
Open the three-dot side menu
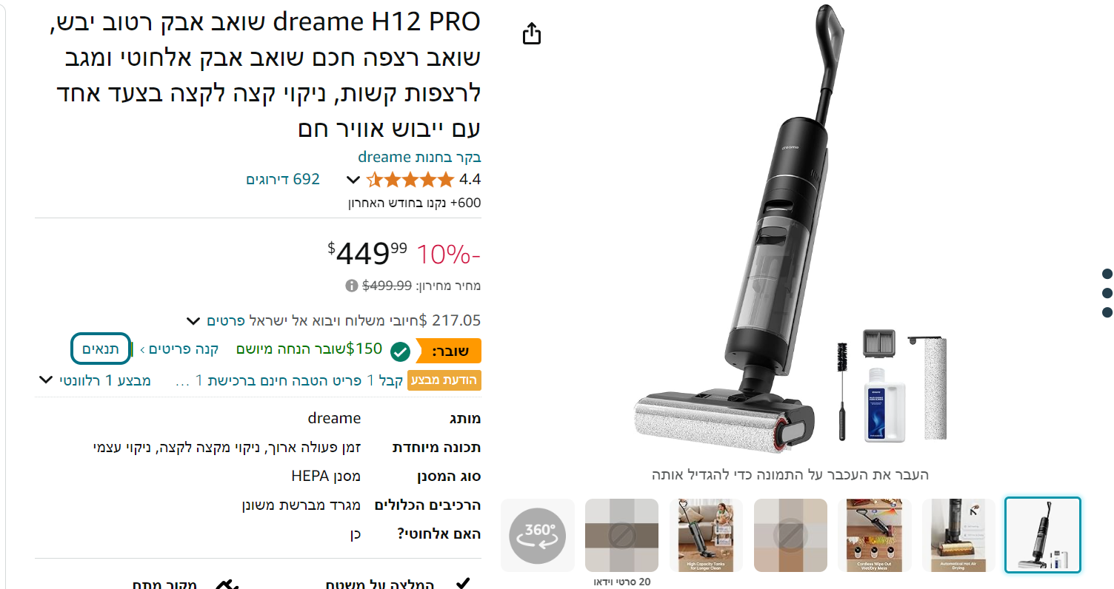[x=1107, y=293]
